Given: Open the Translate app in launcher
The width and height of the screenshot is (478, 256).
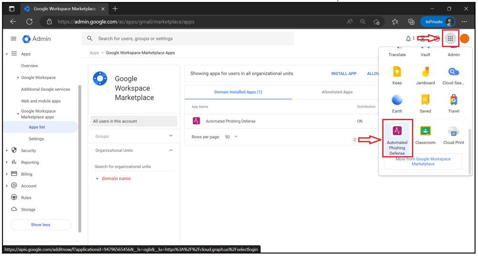Looking at the screenshot, I should coord(397,52).
